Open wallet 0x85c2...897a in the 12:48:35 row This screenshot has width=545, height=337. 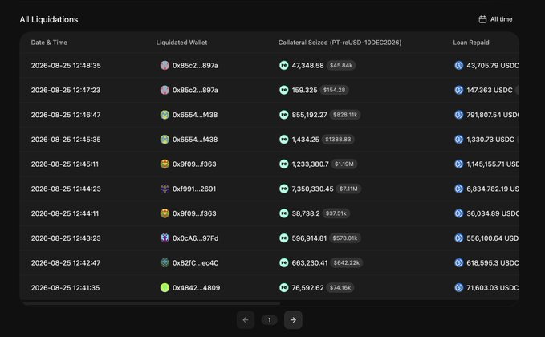pos(195,65)
